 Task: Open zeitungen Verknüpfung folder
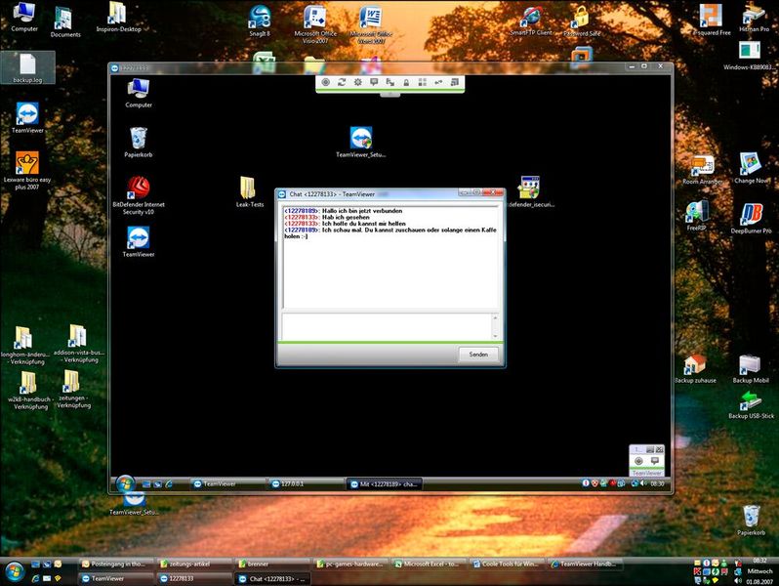(x=73, y=389)
